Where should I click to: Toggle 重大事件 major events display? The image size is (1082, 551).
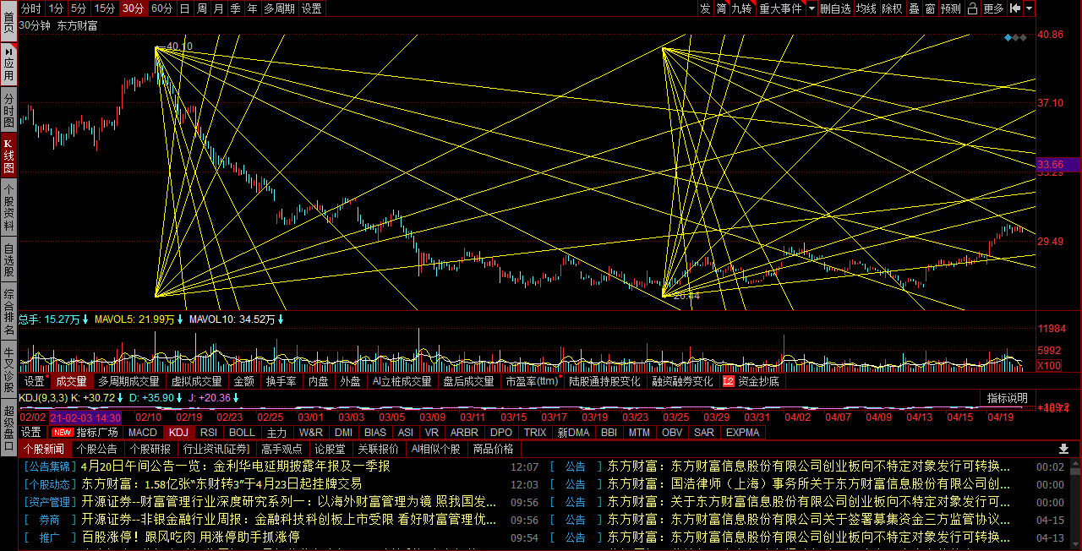[x=780, y=8]
